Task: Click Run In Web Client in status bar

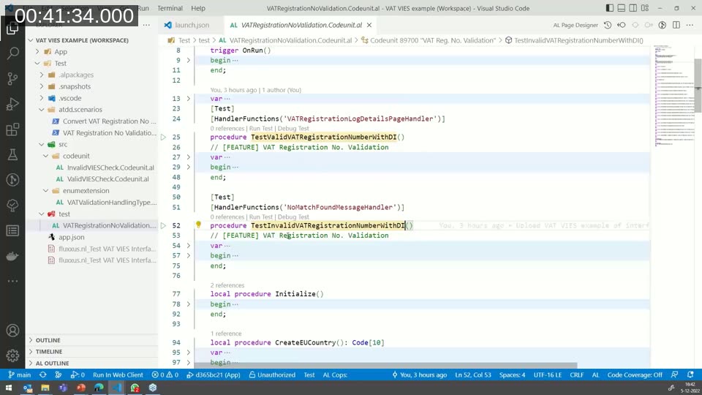Action: click(x=118, y=375)
